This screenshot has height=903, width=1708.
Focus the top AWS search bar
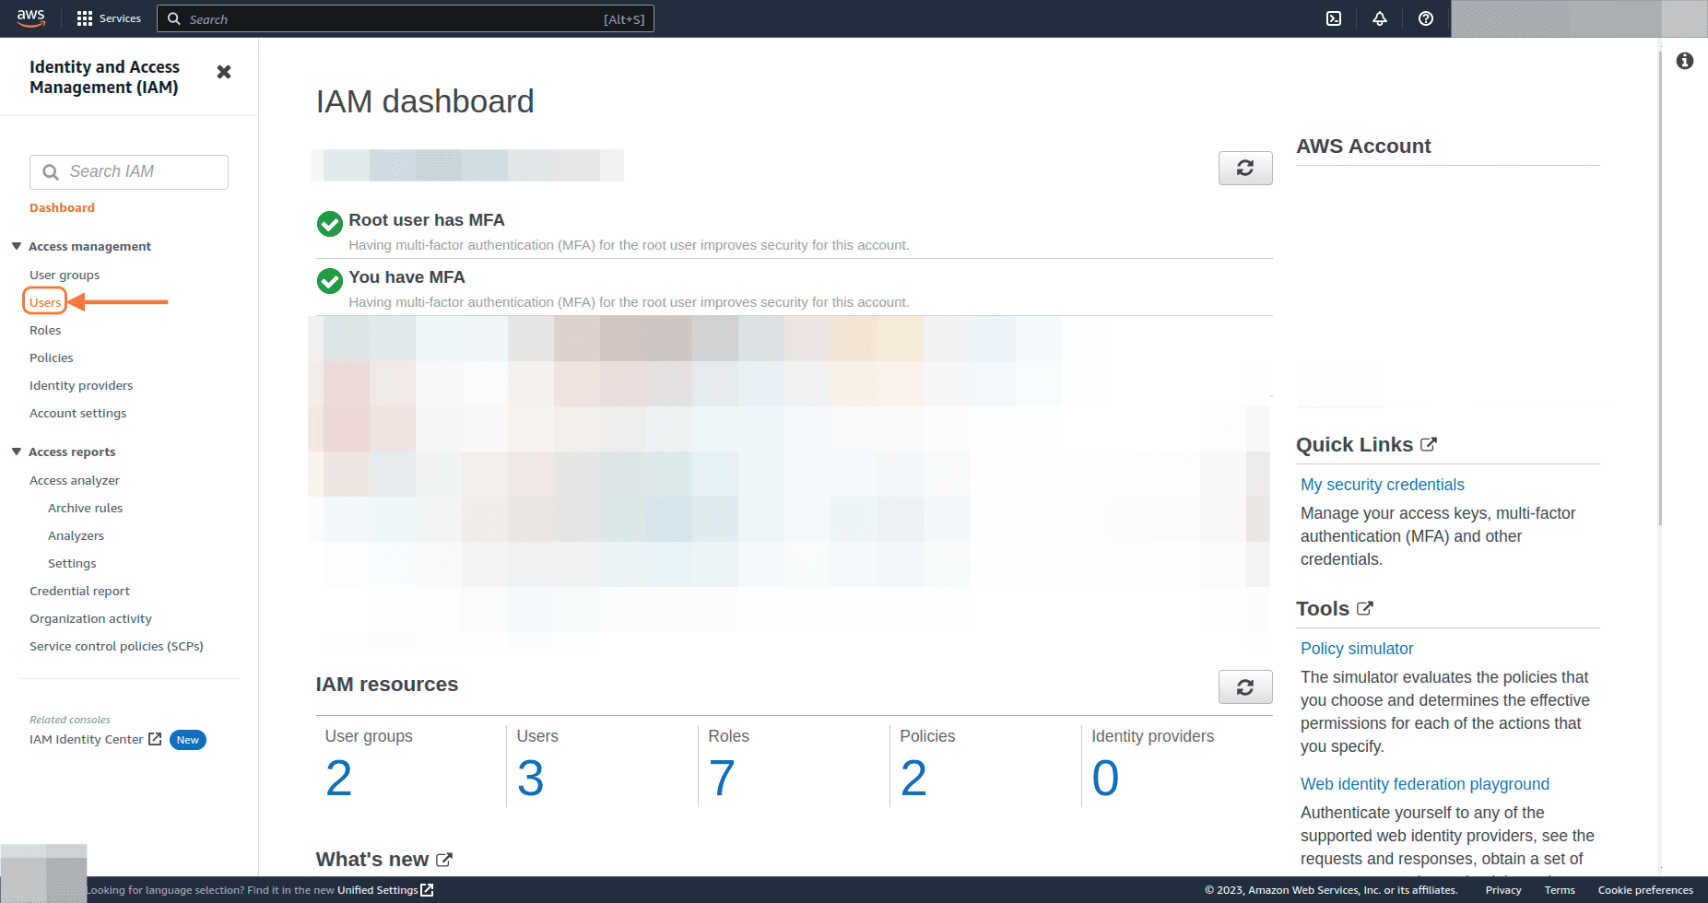tap(406, 18)
